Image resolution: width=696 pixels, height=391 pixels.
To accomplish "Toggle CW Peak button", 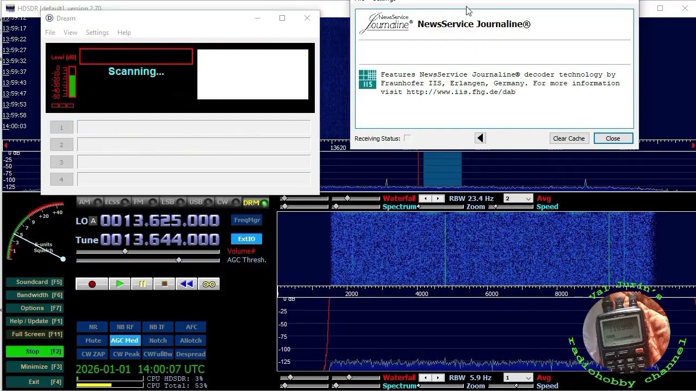I will 126,354.
